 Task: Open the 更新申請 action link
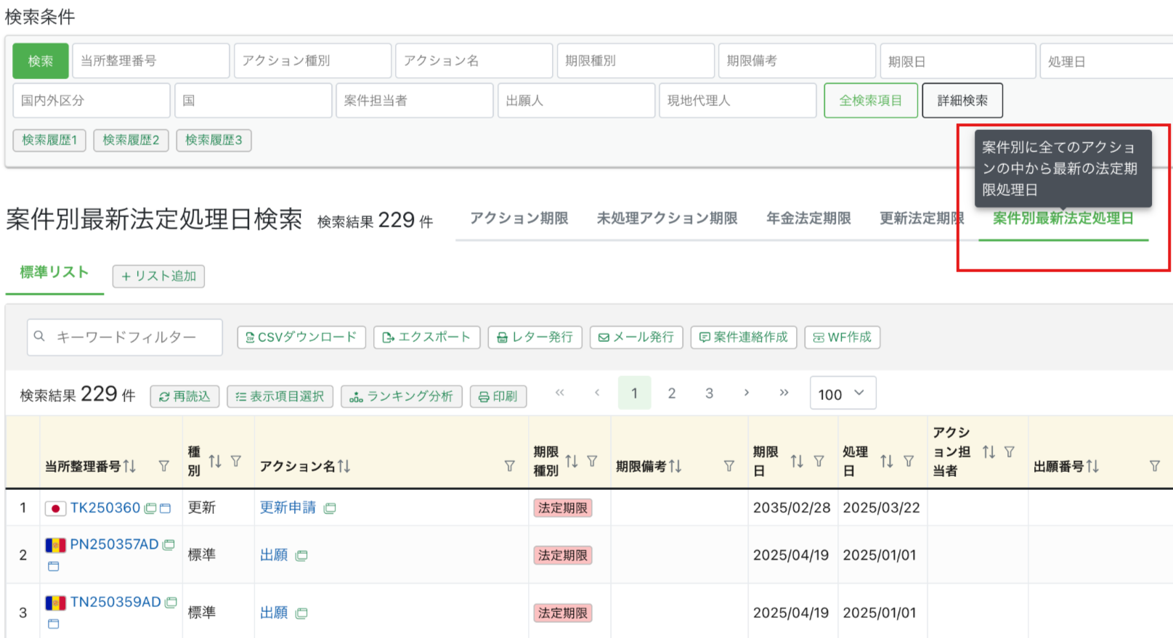coord(288,508)
